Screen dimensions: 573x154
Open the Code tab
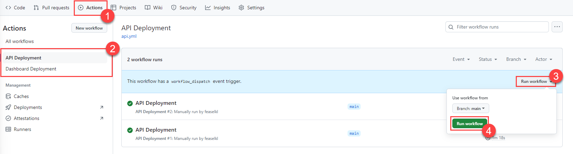point(16,8)
